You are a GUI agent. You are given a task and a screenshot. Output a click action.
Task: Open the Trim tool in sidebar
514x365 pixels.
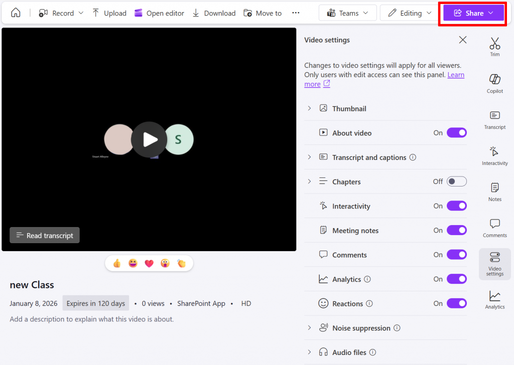[494, 47]
